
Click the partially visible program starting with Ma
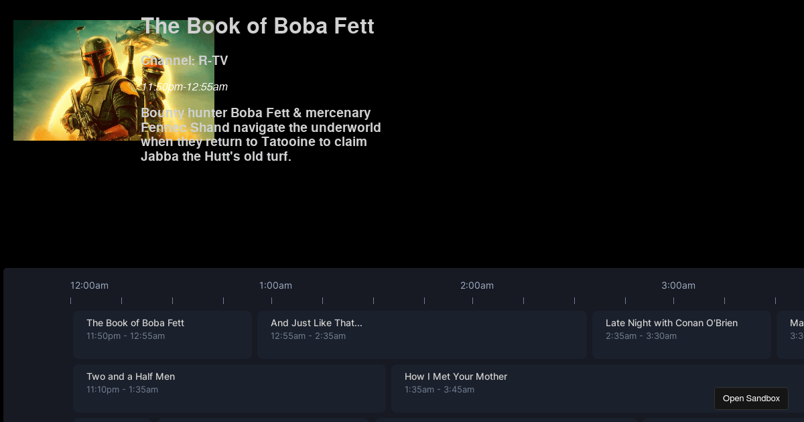[791, 334]
